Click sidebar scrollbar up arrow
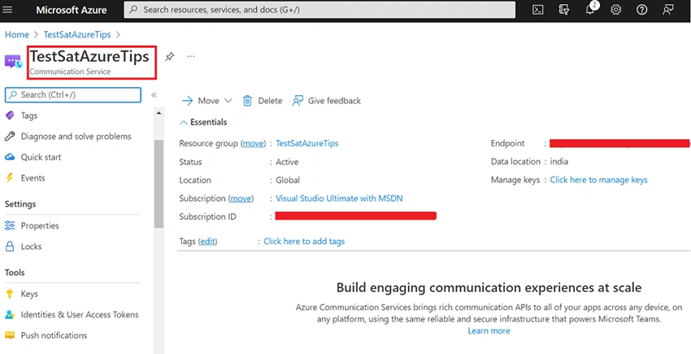Image resolution: width=691 pixels, height=354 pixels. coord(159,113)
